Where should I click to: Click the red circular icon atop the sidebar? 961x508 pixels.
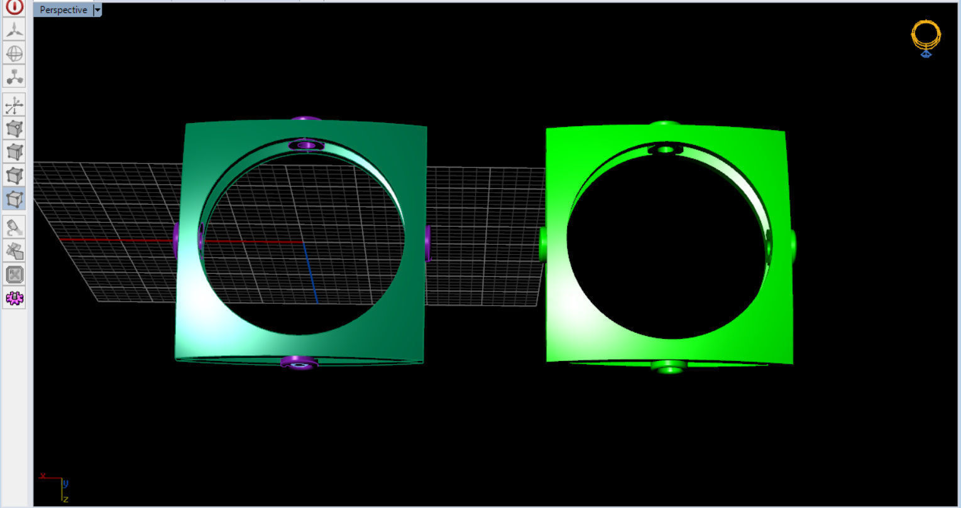14,7
